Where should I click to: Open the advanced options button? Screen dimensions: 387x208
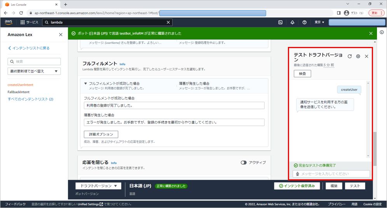point(101,134)
